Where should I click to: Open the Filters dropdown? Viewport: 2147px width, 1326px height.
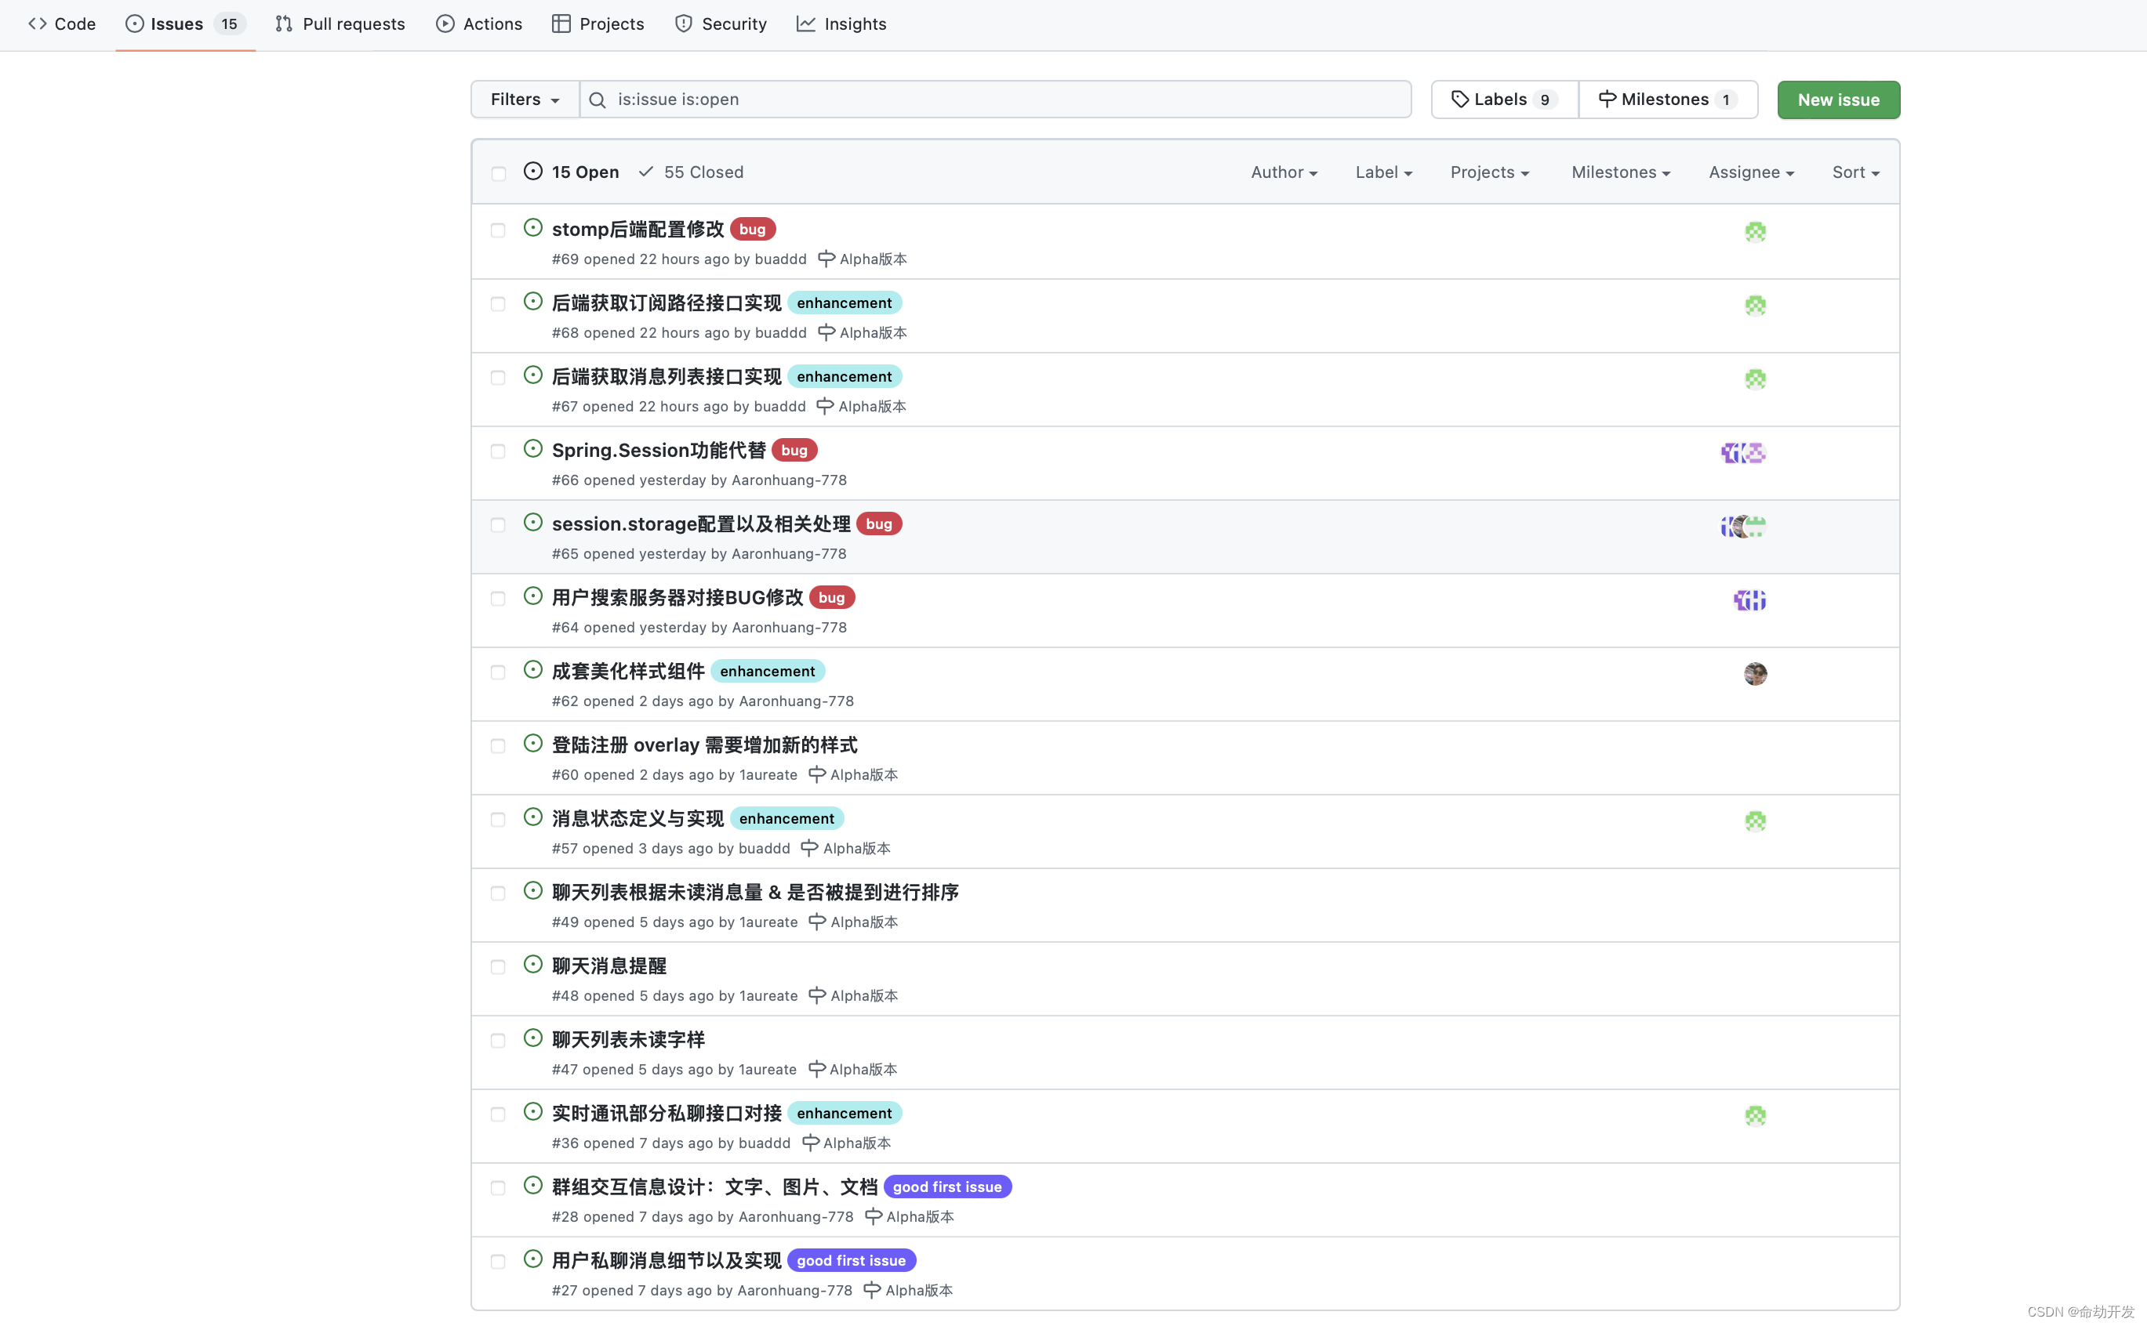[524, 99]
